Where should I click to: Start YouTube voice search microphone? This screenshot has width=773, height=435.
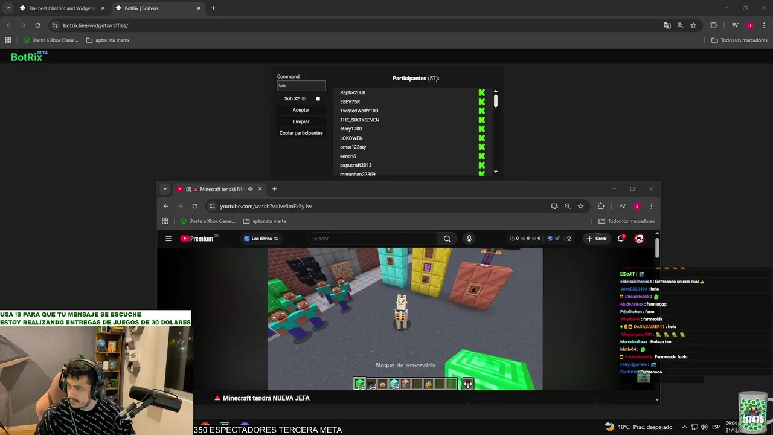469,239
